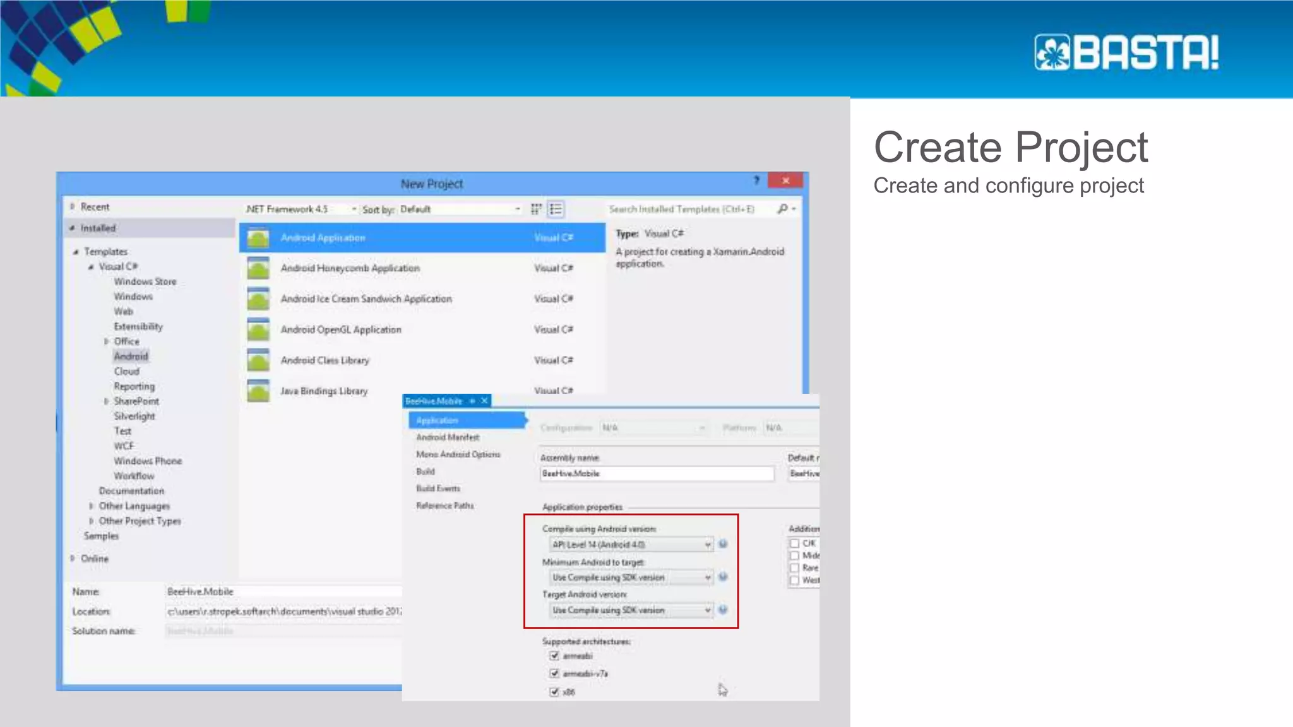Select the Cloud category

click(x=126, y=372)
